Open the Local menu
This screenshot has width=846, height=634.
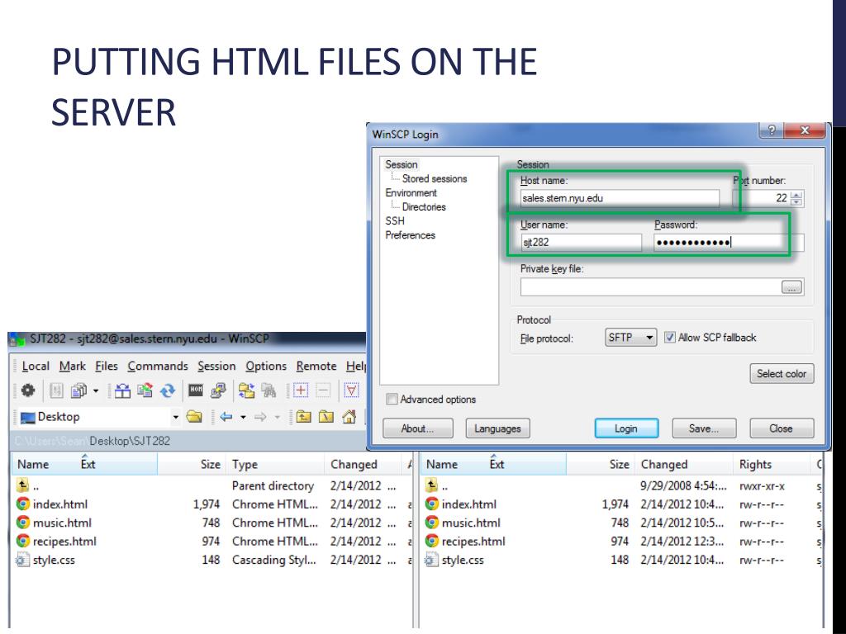coord(36,366)
